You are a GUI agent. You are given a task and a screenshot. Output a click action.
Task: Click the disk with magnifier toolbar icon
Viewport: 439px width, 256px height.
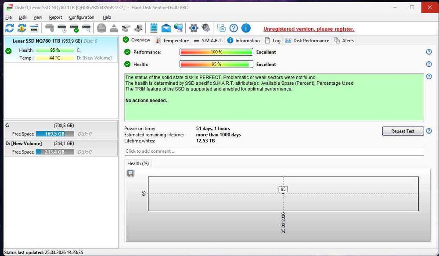(x=86, y=28)
